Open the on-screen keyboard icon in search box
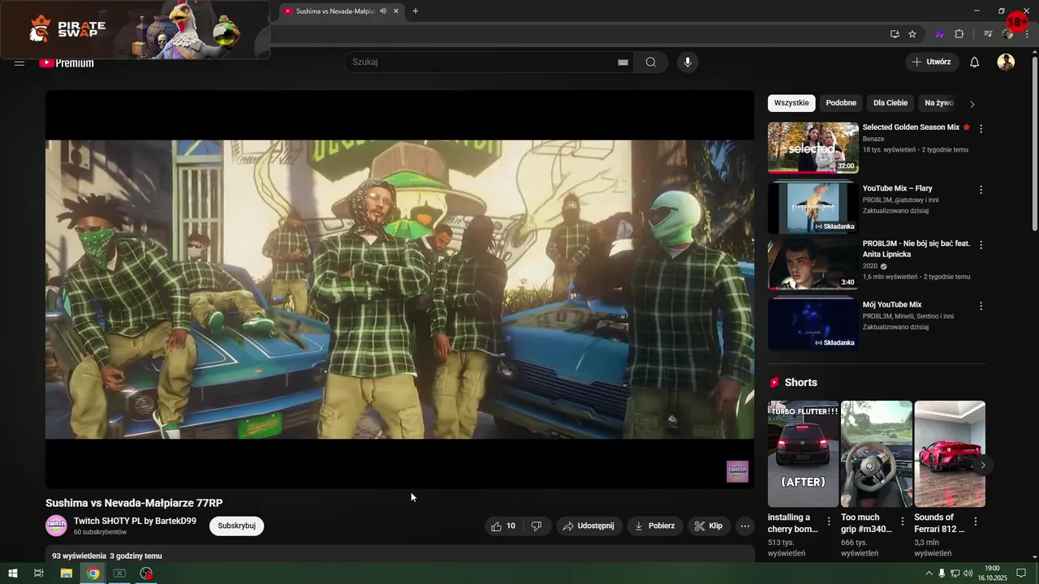This screenshot has height=584, width=1039. point(623,62)
